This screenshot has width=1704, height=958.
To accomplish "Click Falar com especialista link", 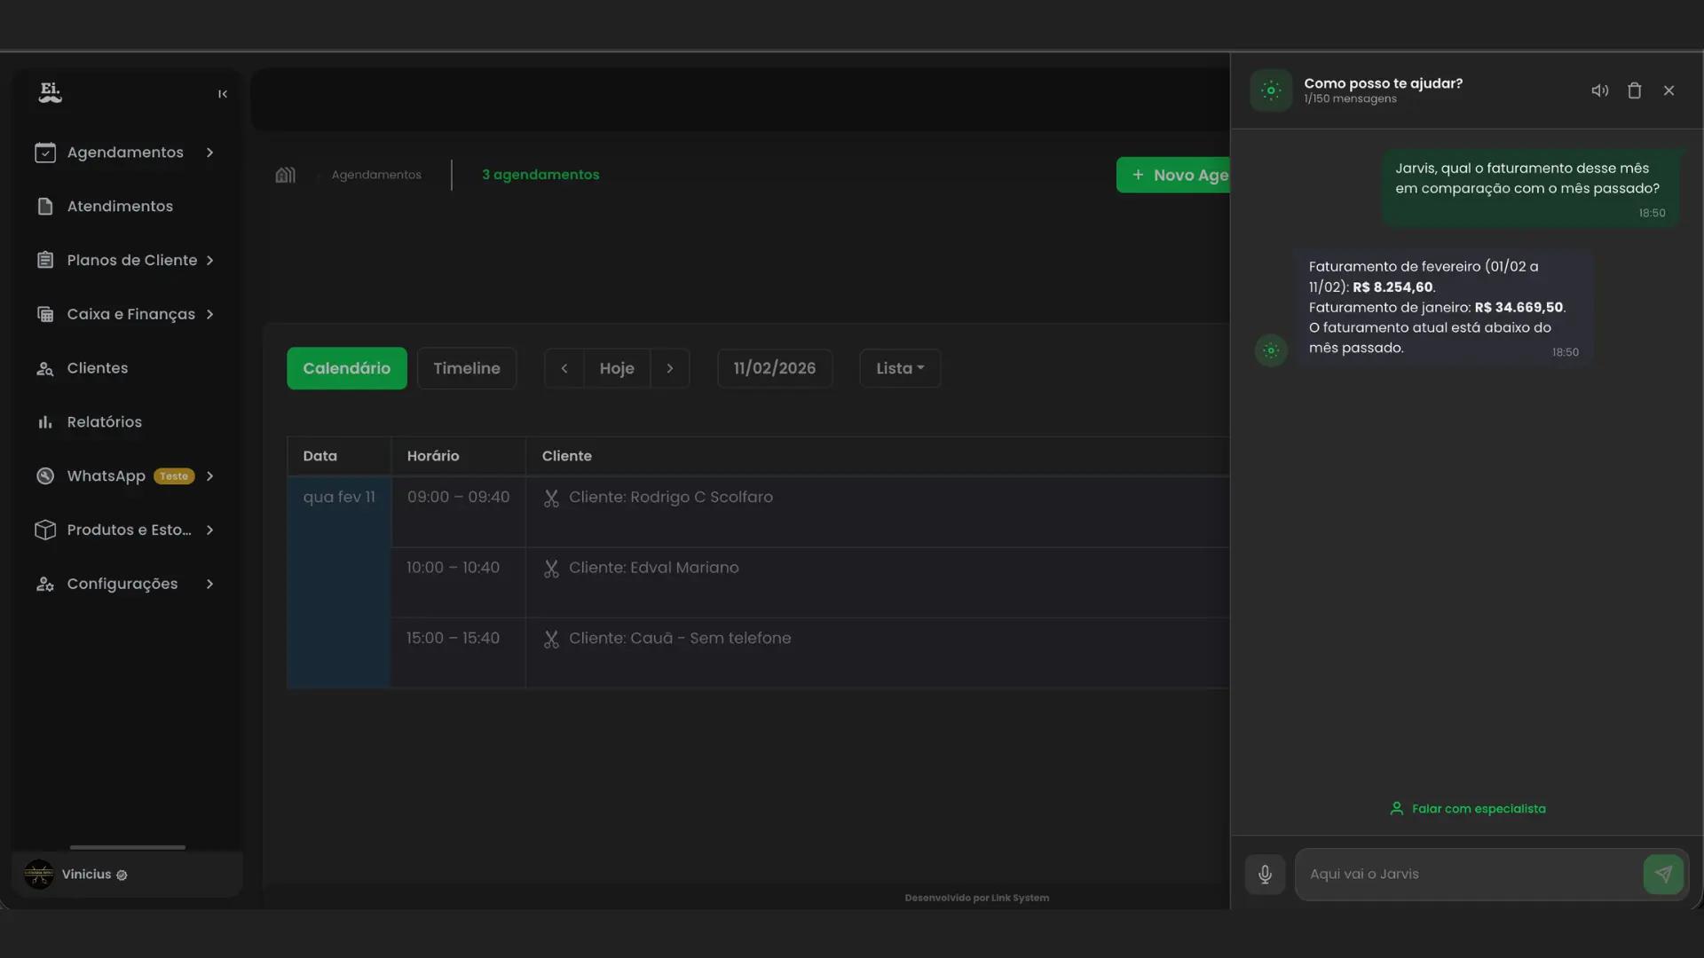I will coord(1467,809).
